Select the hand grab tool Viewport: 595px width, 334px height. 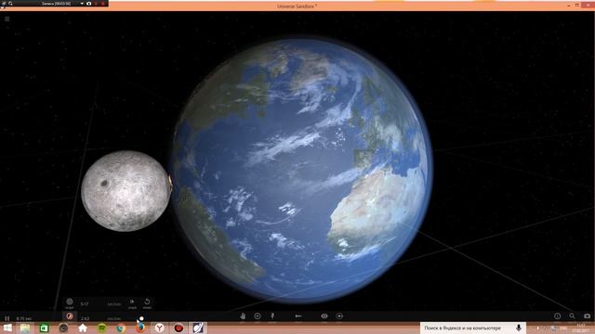243,315
